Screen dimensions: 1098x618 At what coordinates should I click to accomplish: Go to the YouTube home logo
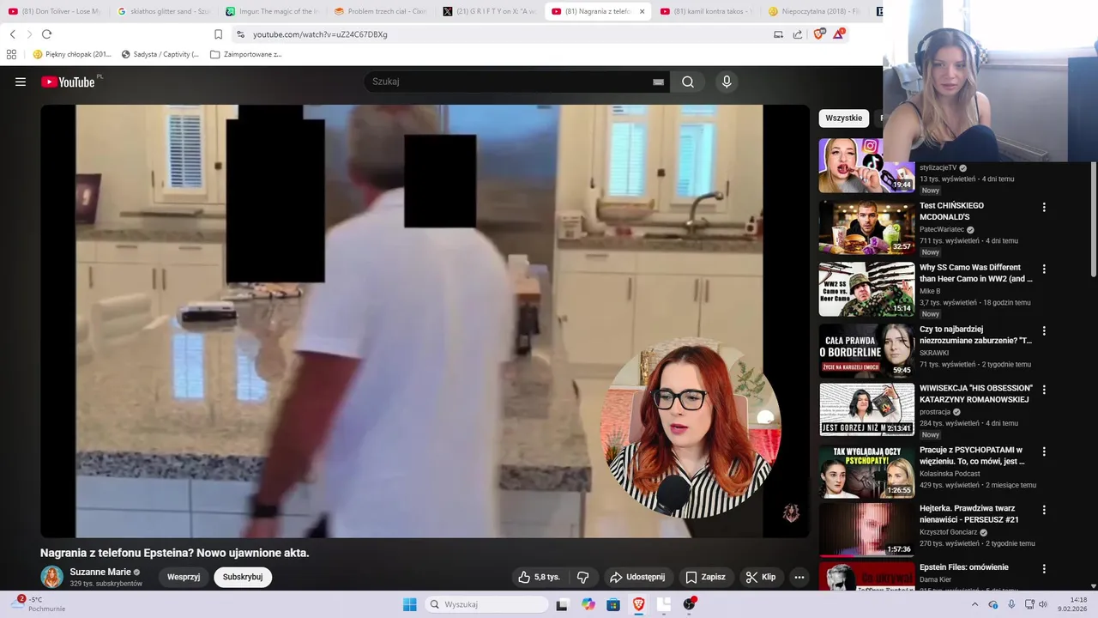pos(68,82)
